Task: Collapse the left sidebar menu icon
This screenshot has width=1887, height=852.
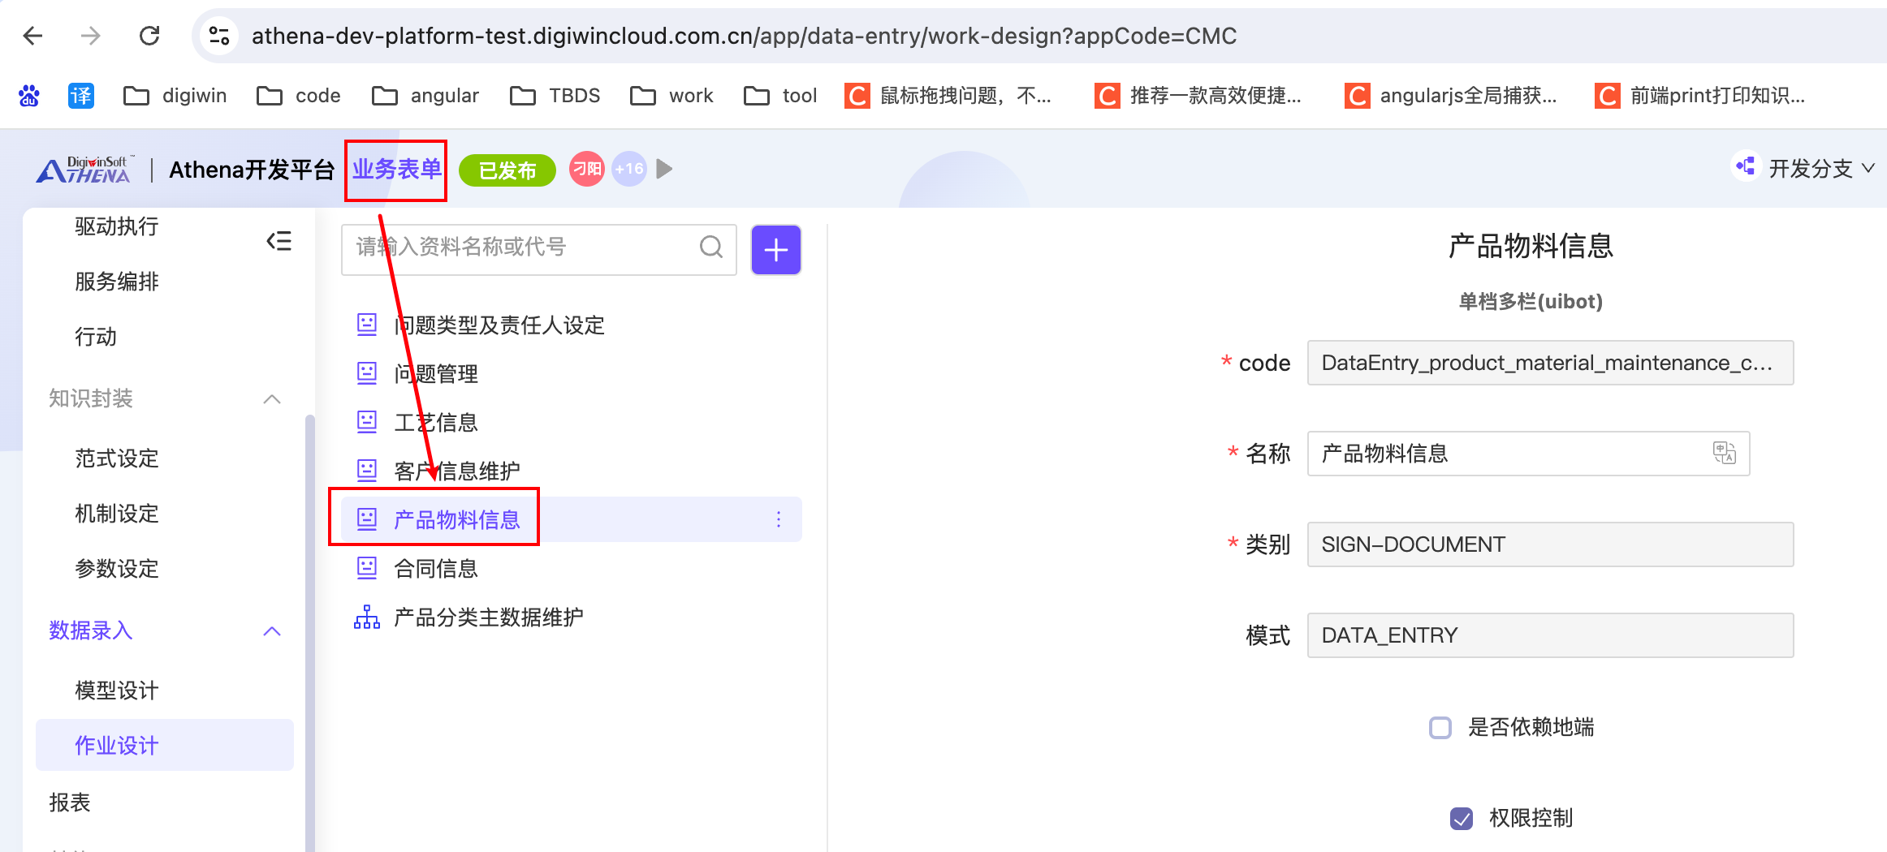Action: point(279,241)
